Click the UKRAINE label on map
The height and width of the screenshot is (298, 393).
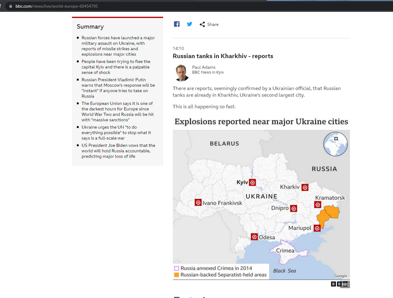pyautogui.click(x=261, y=196)
